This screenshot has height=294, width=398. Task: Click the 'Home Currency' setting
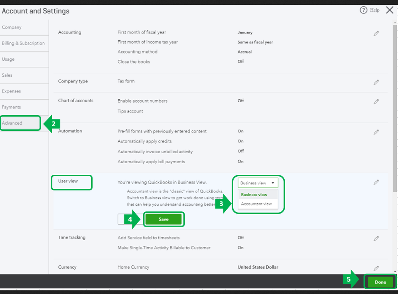[133, 267]
